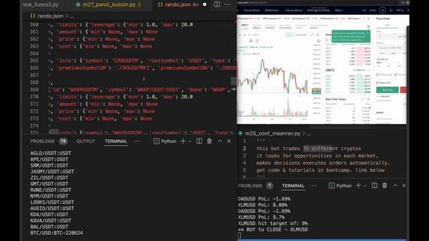Click the Amount input in Place Order
The width and height of the screenshot is (429, 241).
(x=391, y=48)
